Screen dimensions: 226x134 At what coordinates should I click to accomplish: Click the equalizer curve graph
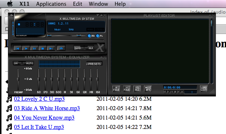pyautogui.click(x=59, y=64)
